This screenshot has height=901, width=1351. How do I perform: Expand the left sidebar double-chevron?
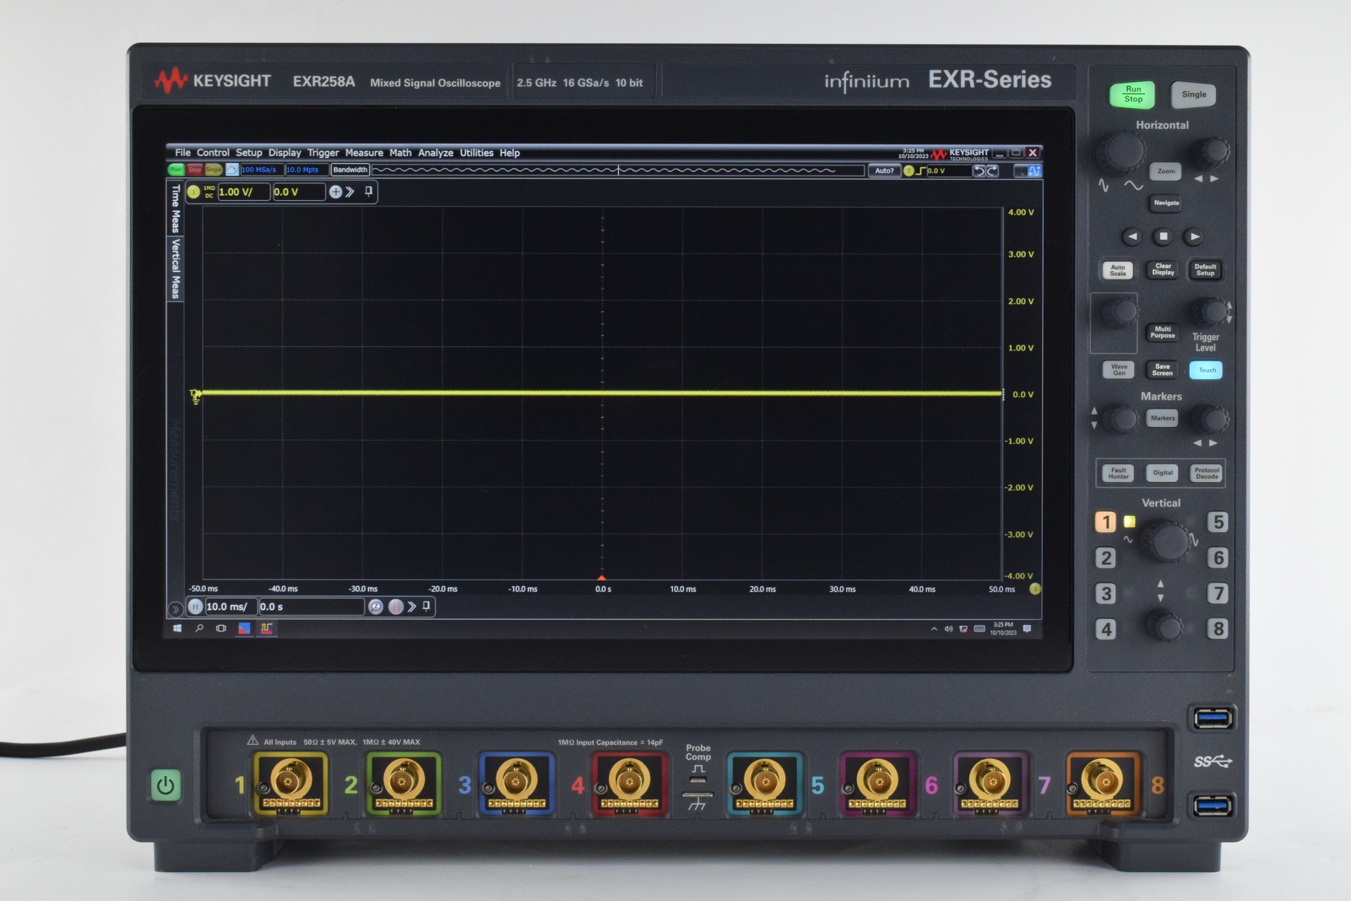coord(176,606)
